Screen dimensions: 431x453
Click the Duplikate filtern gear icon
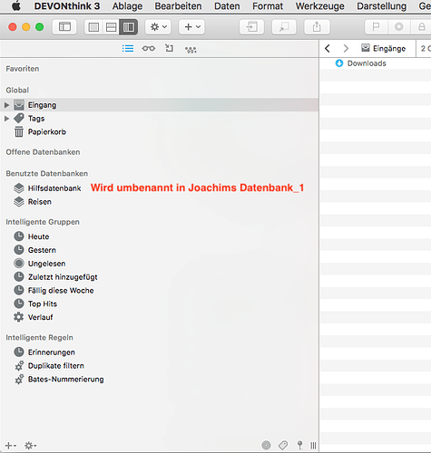click(19, 366)
